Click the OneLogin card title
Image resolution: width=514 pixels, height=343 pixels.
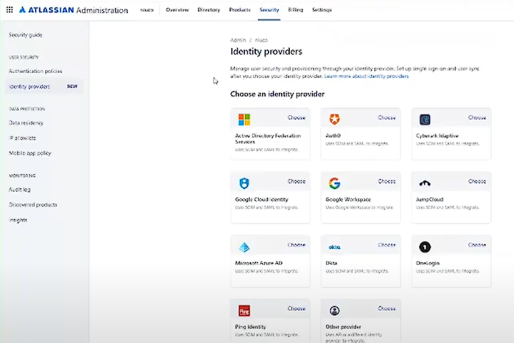click(x=428, y=263)
